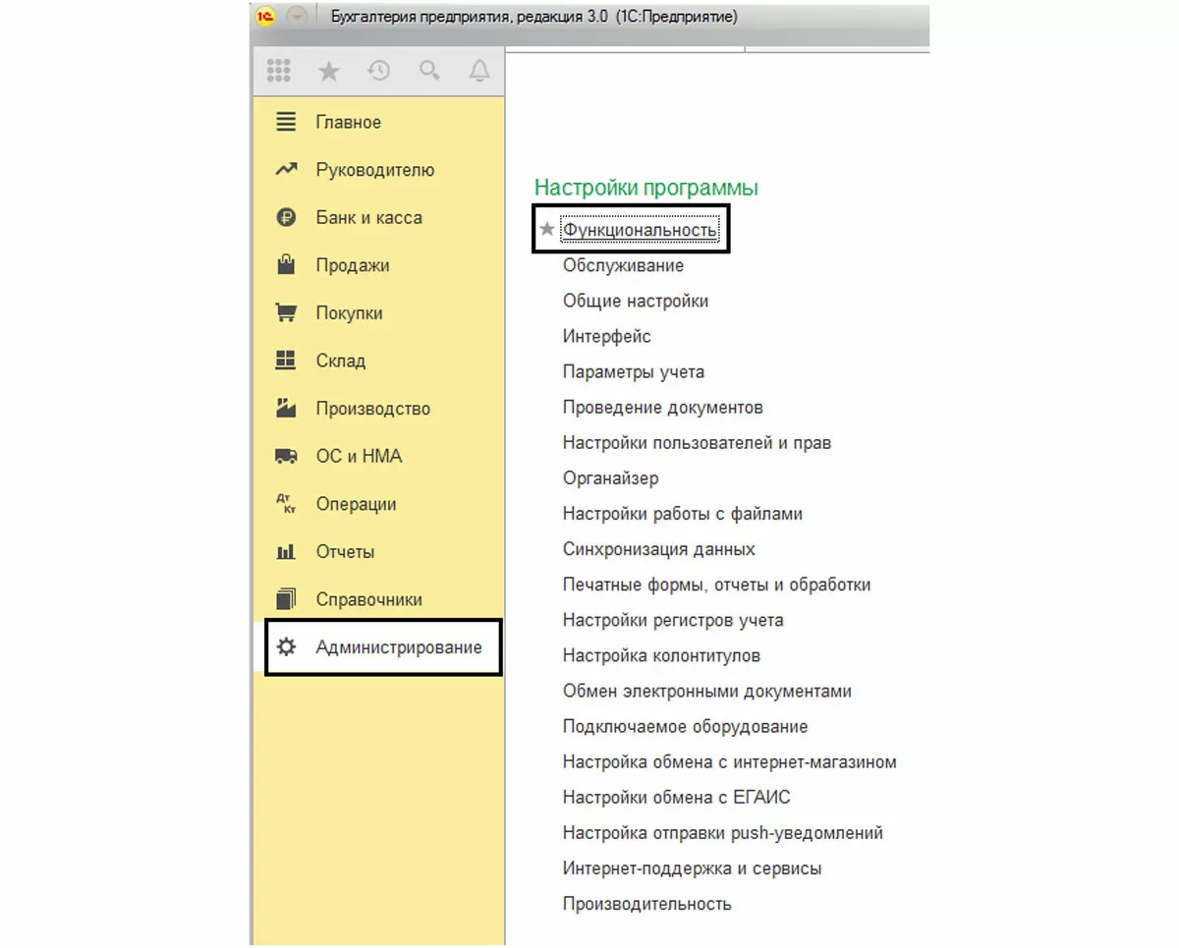Open the Производство section
Viewport: 1179px width, 948px height.
378,409
